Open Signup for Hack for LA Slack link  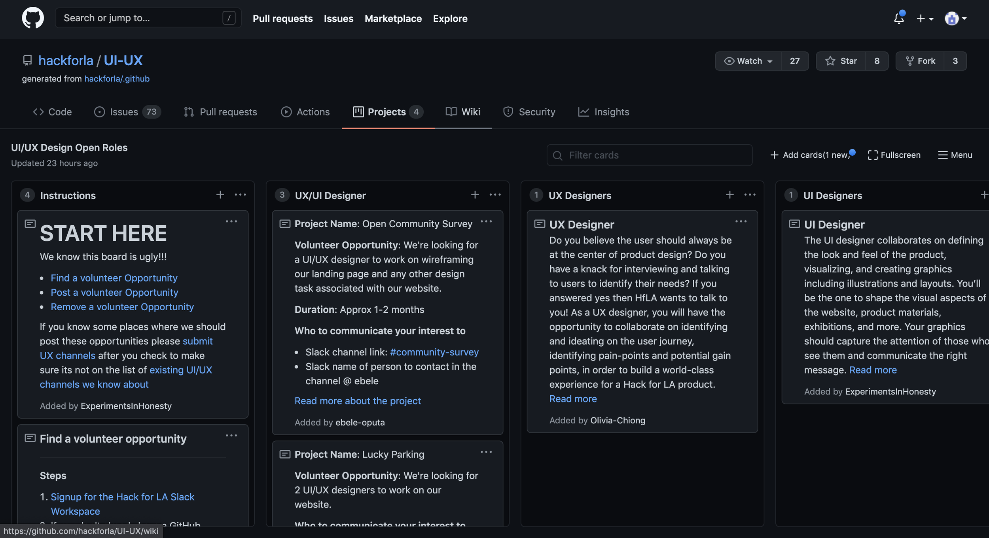click(x=123, y=504)
